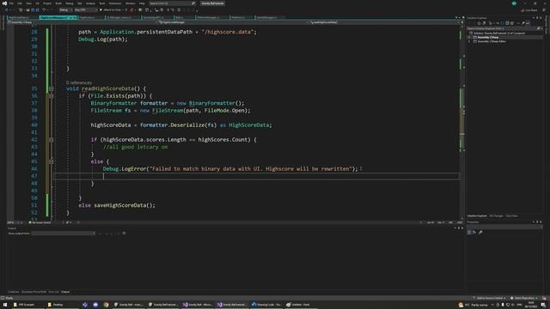This screenshot has height=309, width=550.
Task: Click the 'No issues found' status indicator
Action: 40,222
